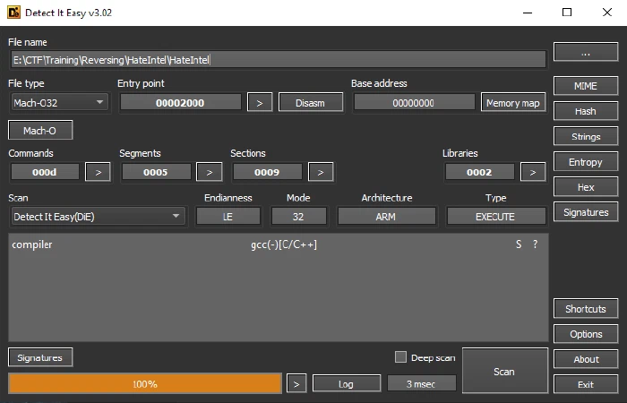
Task: Open Commands list via arrow button
Action: (98, 172)
